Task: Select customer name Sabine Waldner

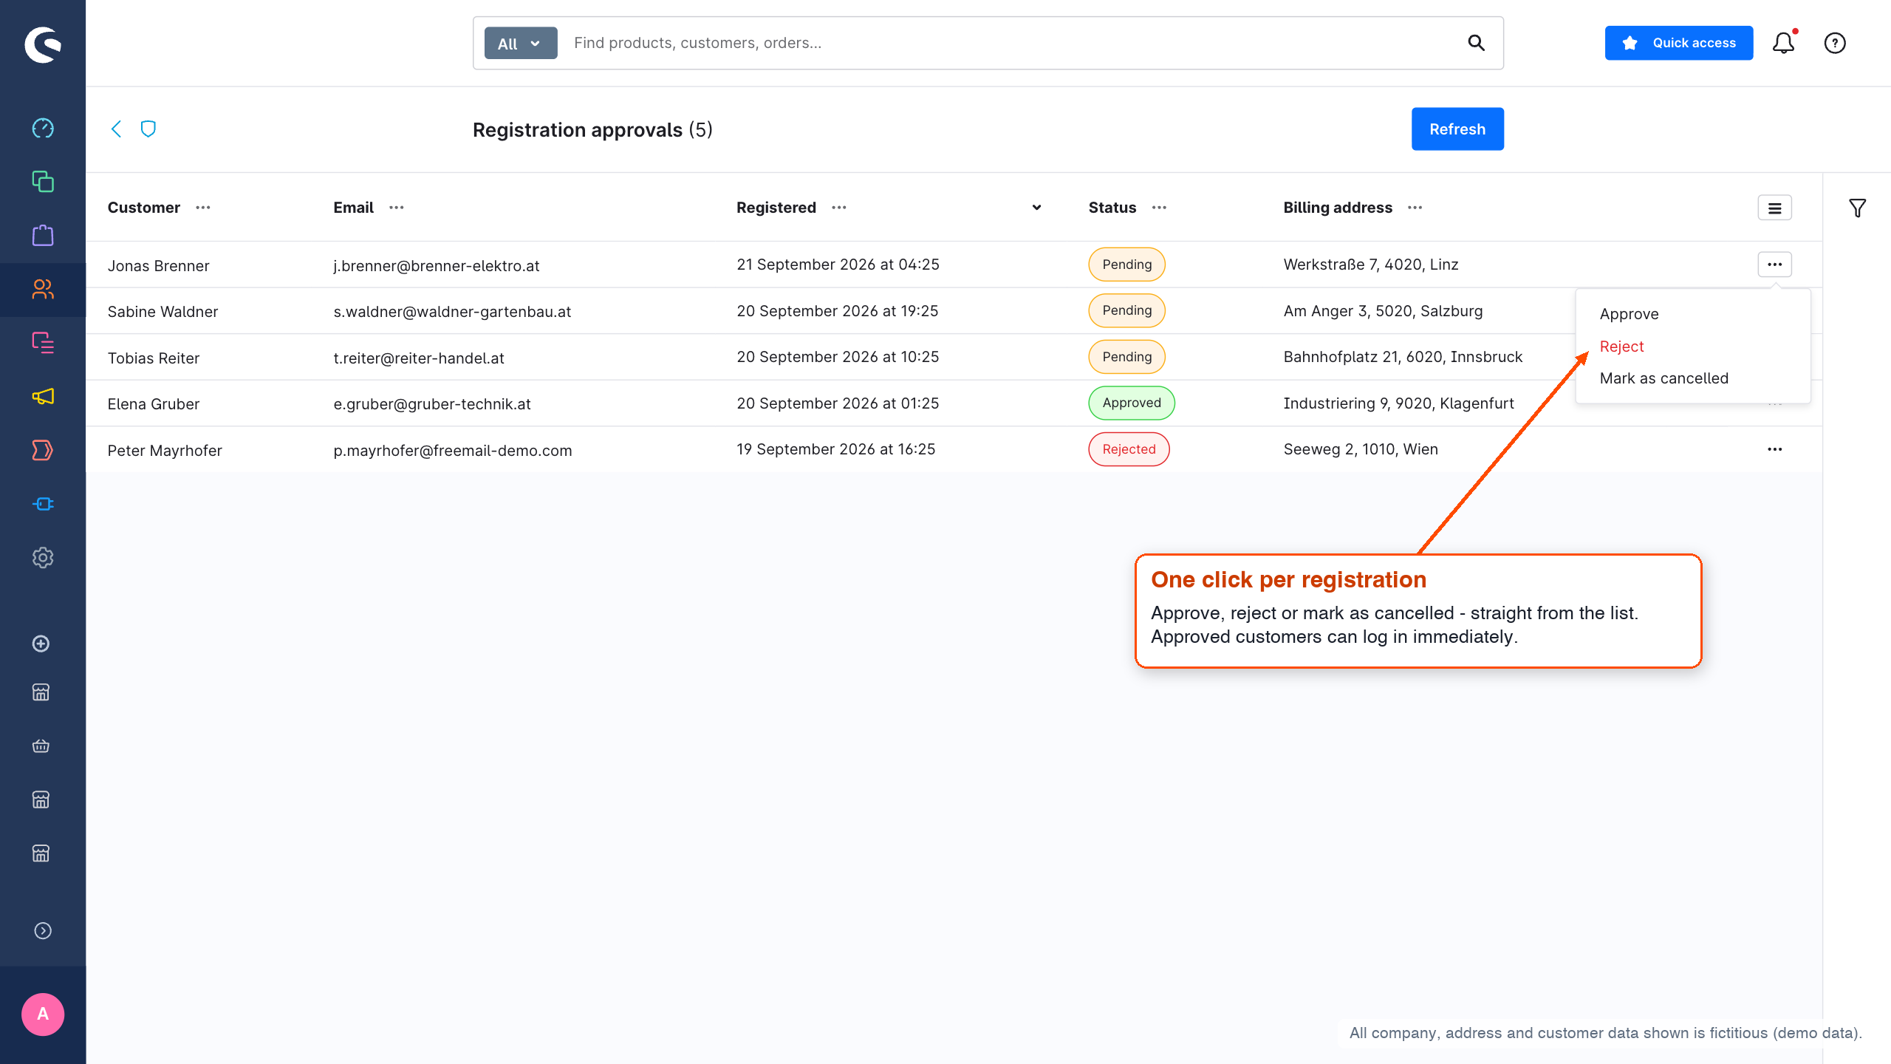Action: point(163,312)
